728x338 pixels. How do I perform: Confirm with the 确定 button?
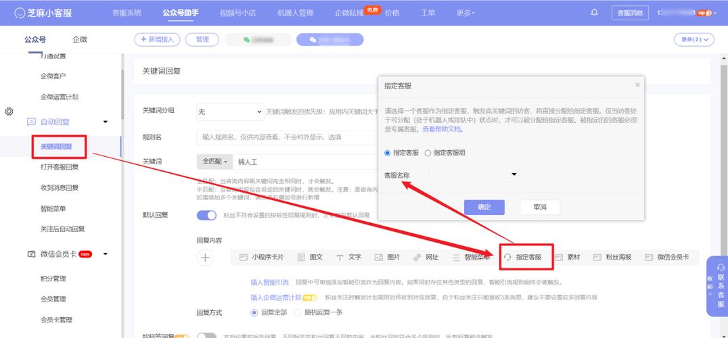pyautogui.click(x=484, y=208)
